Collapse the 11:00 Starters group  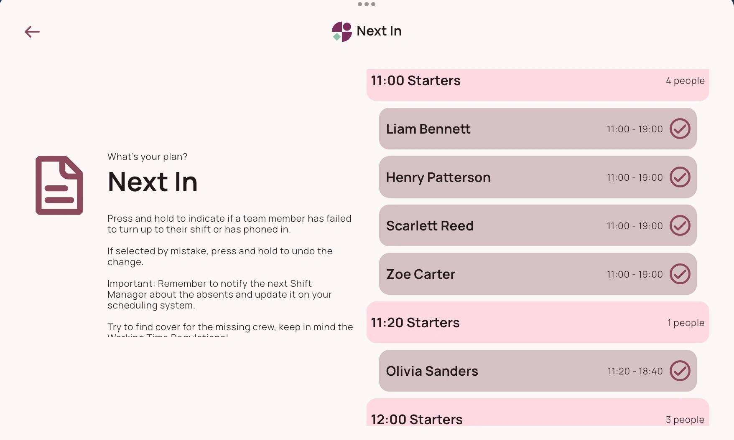pos(538,85)
